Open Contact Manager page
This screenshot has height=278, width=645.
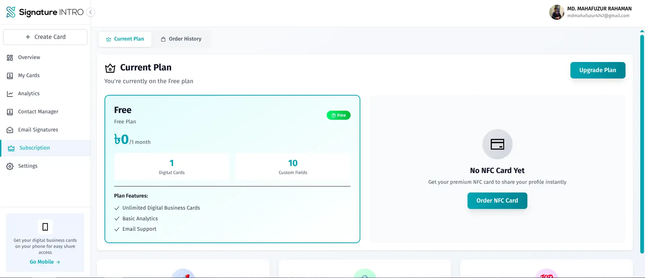(x=38, y=112)
